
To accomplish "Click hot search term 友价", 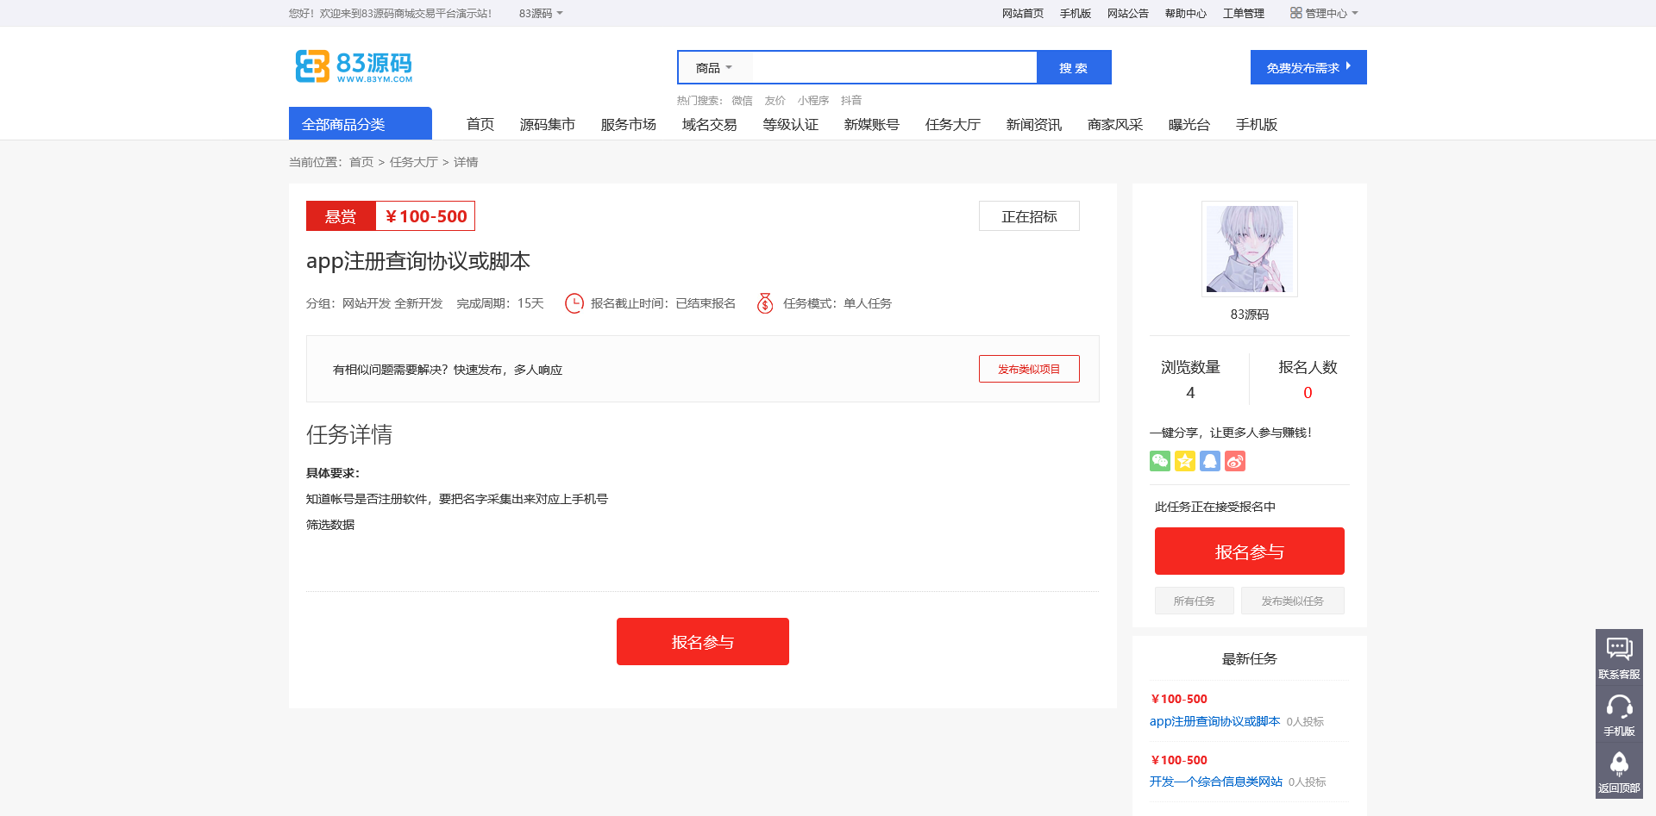I will [775, 100].
